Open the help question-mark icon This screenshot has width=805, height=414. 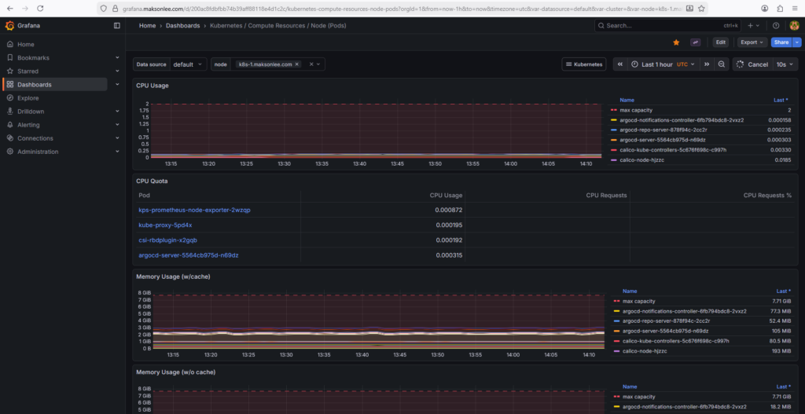[x=777, y=25]
